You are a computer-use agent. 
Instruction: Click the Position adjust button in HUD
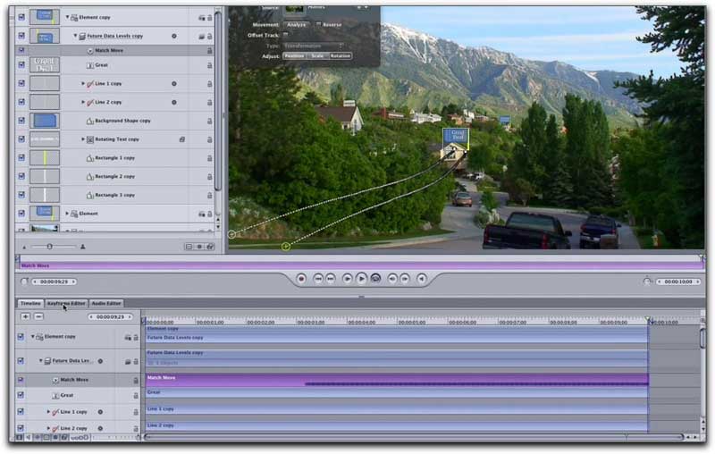coord(294,56)
